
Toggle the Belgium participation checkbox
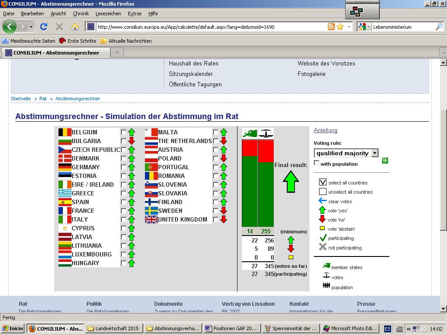(x=124, y=132)
